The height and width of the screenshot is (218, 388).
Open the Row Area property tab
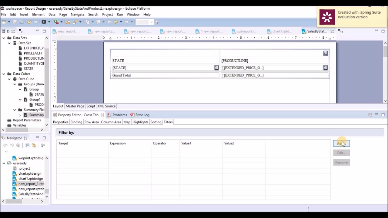92,122
